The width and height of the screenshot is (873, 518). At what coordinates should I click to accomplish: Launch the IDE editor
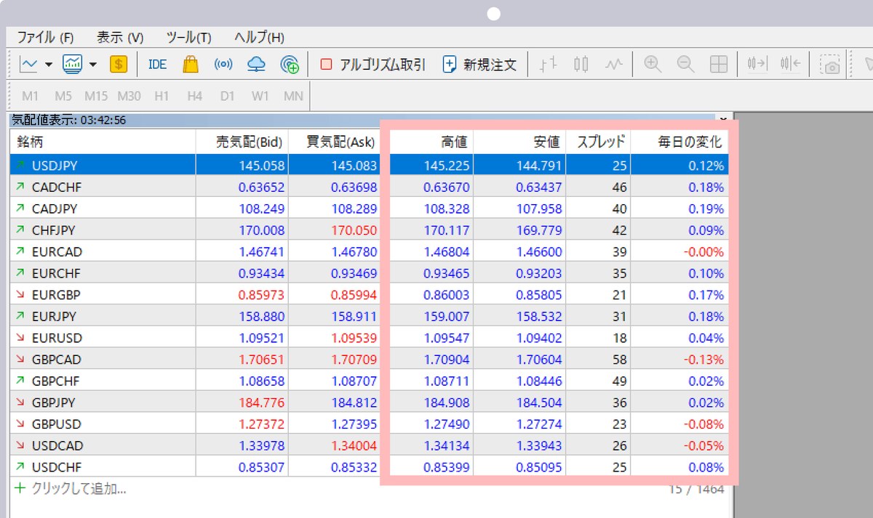pyautogui.click(x=157, y=64)
